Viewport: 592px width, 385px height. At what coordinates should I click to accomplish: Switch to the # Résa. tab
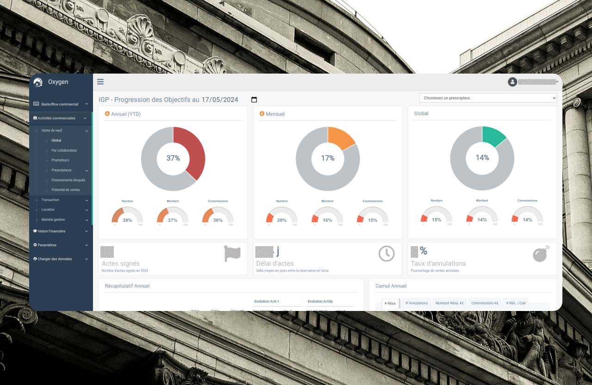[x=391, y=303]
